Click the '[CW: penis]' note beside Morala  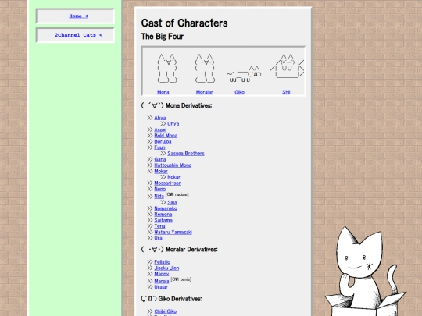click(x=181, y=279)
